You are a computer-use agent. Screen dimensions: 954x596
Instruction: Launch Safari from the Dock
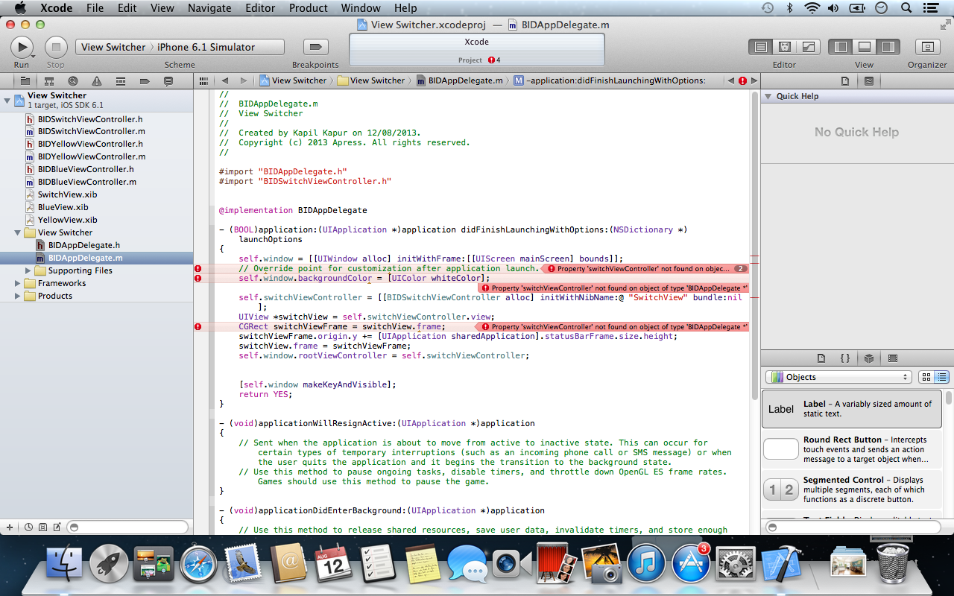click(x=198, y=564)
